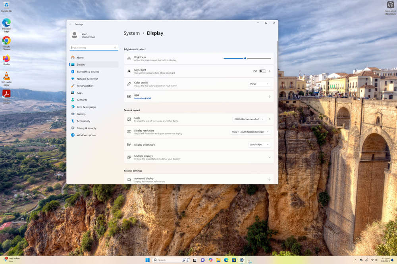The image size is (397, 264).
Task: Click the search magnifier in Find a setting
Action: [115, 47]
